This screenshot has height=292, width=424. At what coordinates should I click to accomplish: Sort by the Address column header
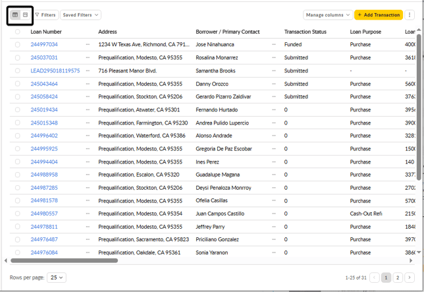point(107,32)
